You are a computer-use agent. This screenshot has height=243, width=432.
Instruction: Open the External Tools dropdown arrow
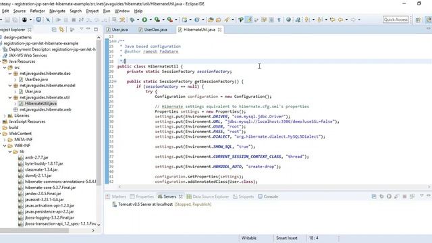[175, 20]
